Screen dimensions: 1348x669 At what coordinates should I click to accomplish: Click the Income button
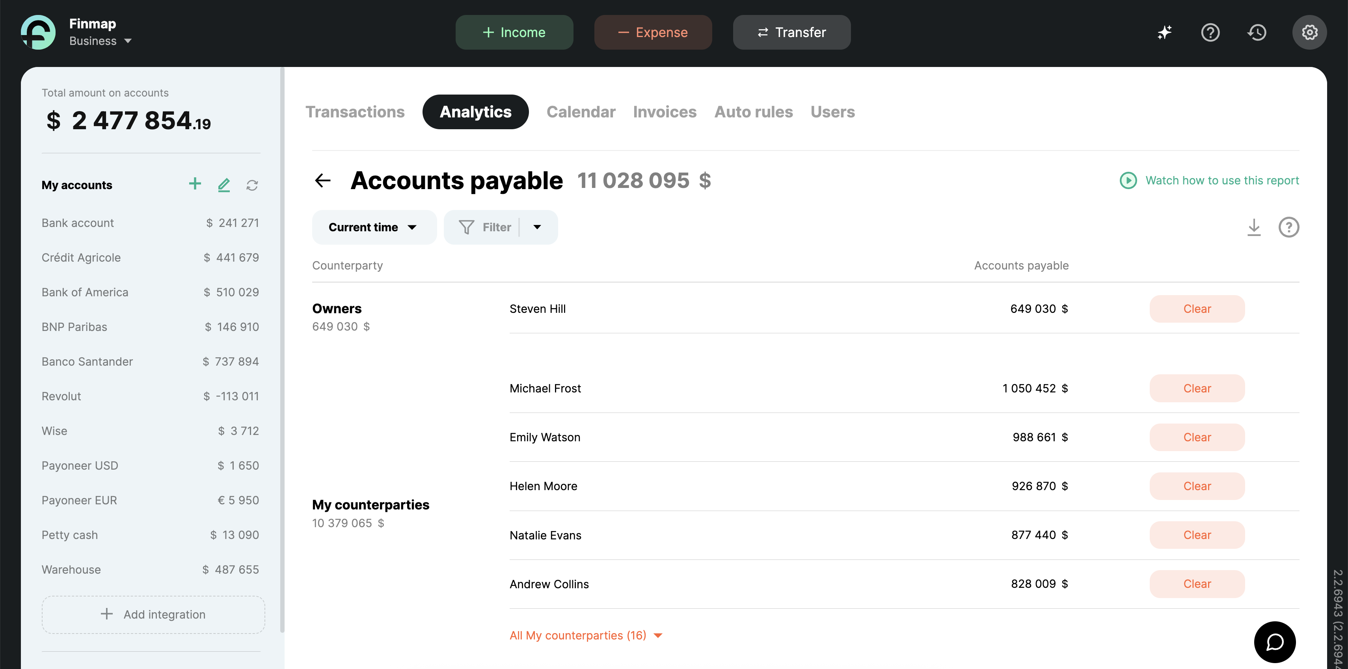click(514, 32)
